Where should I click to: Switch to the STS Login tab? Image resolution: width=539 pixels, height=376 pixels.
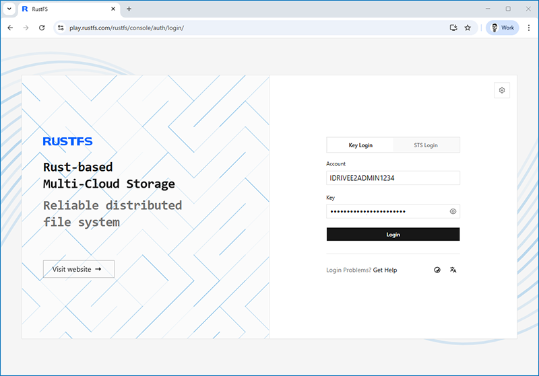426,145
